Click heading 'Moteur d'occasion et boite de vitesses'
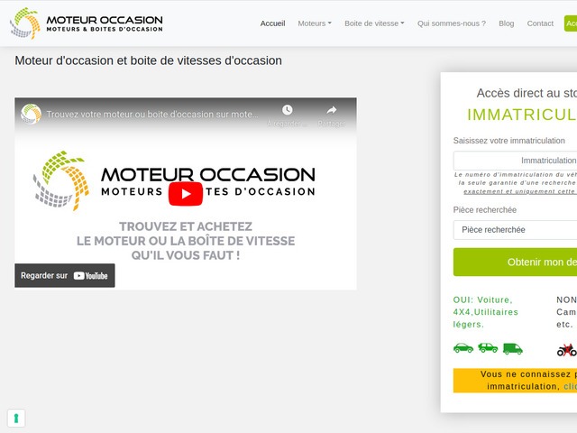Image resolution: width=577 pixels, height=433 pixels. (x=148, y=60)
